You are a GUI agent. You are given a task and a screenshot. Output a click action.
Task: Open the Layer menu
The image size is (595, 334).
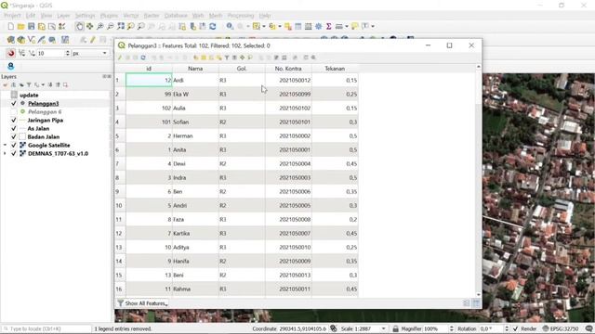(63, 16)
